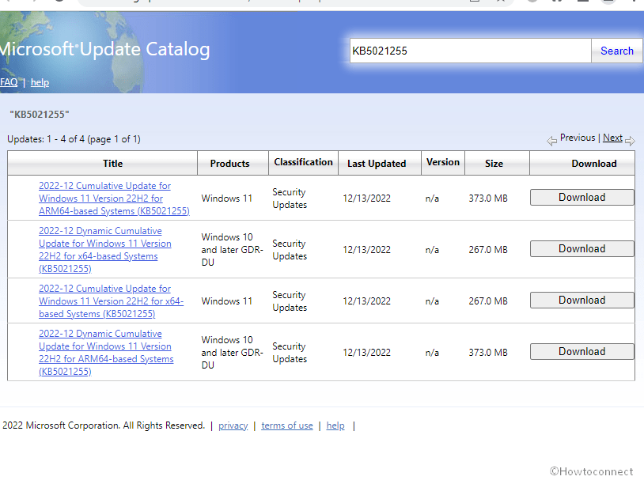Open the Dynamic Cumulative Update for ARM64-based Systems link
Screen dimensions: 644x484
106,352
